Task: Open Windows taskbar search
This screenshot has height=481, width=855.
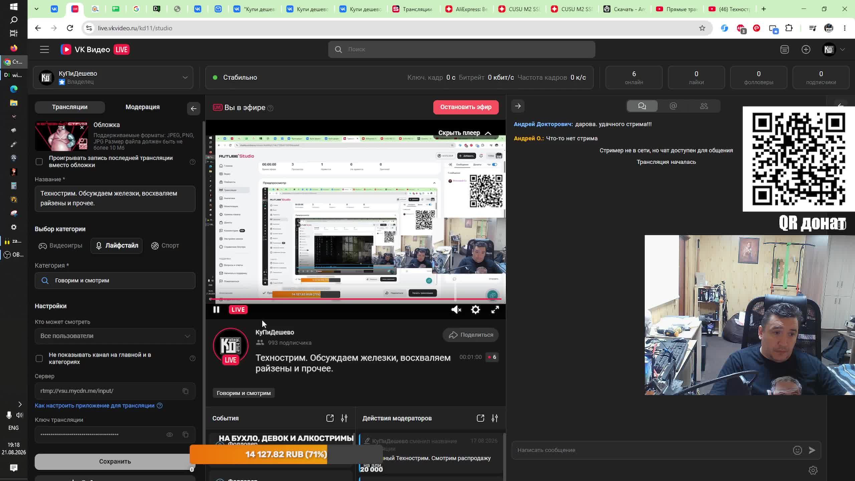Action: 14,20
